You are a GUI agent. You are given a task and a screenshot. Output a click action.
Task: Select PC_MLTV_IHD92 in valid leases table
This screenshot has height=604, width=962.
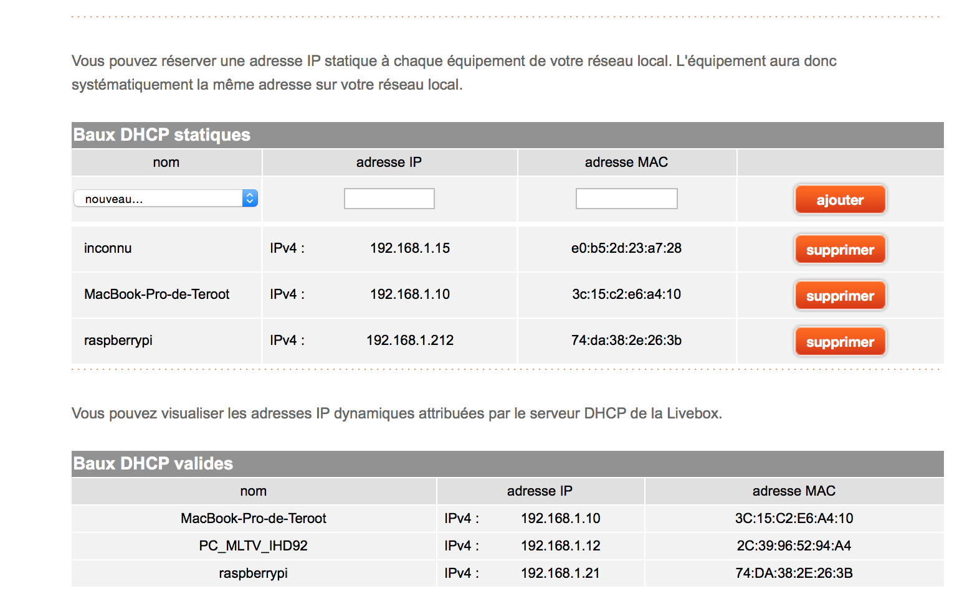pyautogui.click(x=253, y=545)
